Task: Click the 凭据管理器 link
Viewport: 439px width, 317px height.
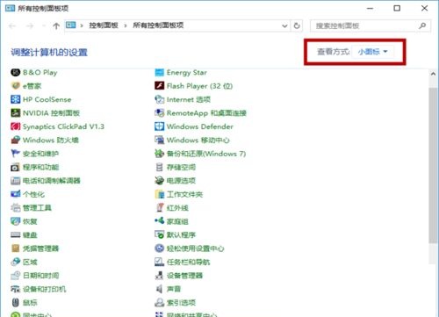Action: (40, 249)
